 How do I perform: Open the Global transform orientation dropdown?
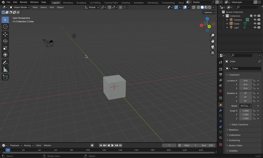92,7
